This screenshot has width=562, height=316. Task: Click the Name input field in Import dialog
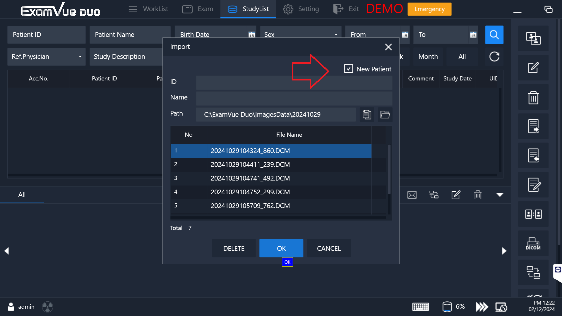294,98
